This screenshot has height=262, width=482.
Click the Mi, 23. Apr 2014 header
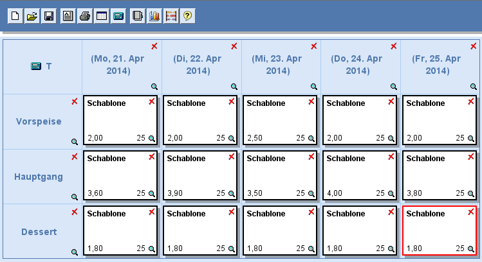277,65
